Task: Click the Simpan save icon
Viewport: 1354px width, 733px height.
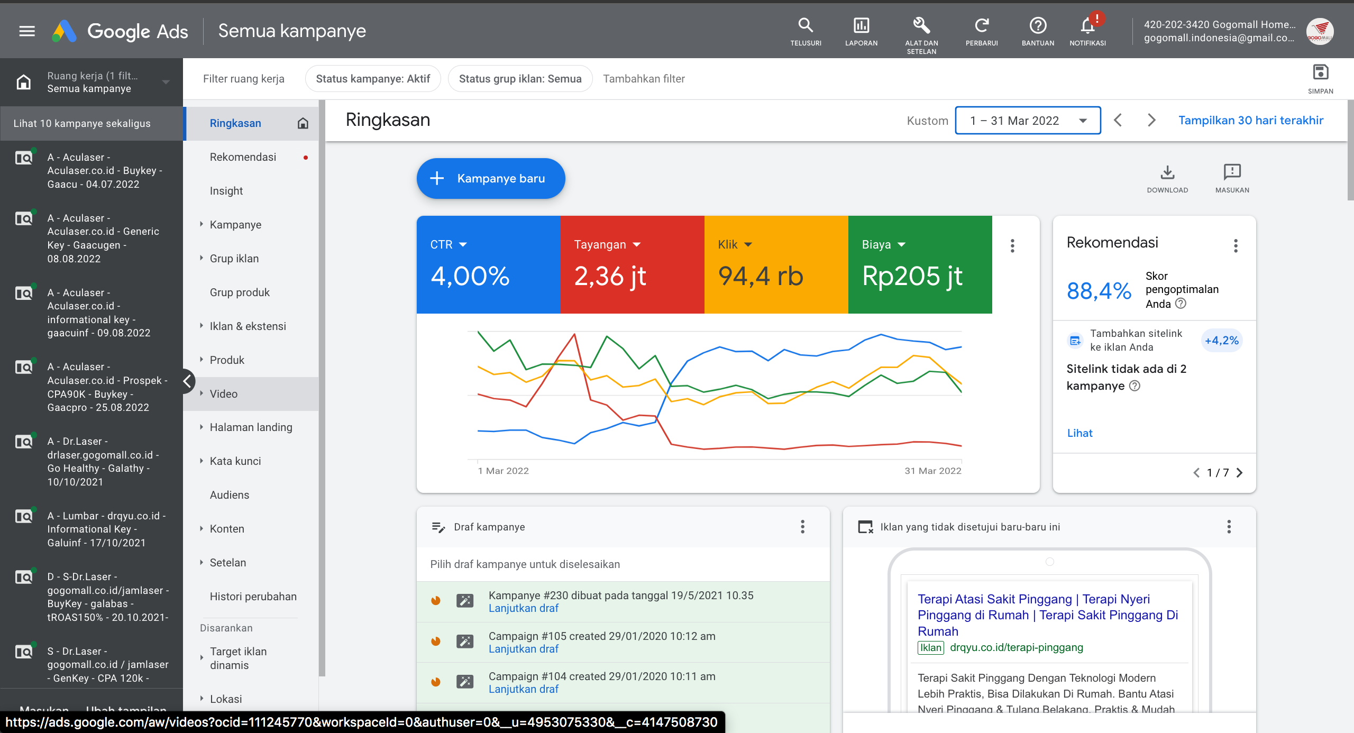Action: (x=1320, y=72)
